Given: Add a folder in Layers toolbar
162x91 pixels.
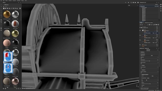Looking at the screenshot, I should click(x=157, y=25).
